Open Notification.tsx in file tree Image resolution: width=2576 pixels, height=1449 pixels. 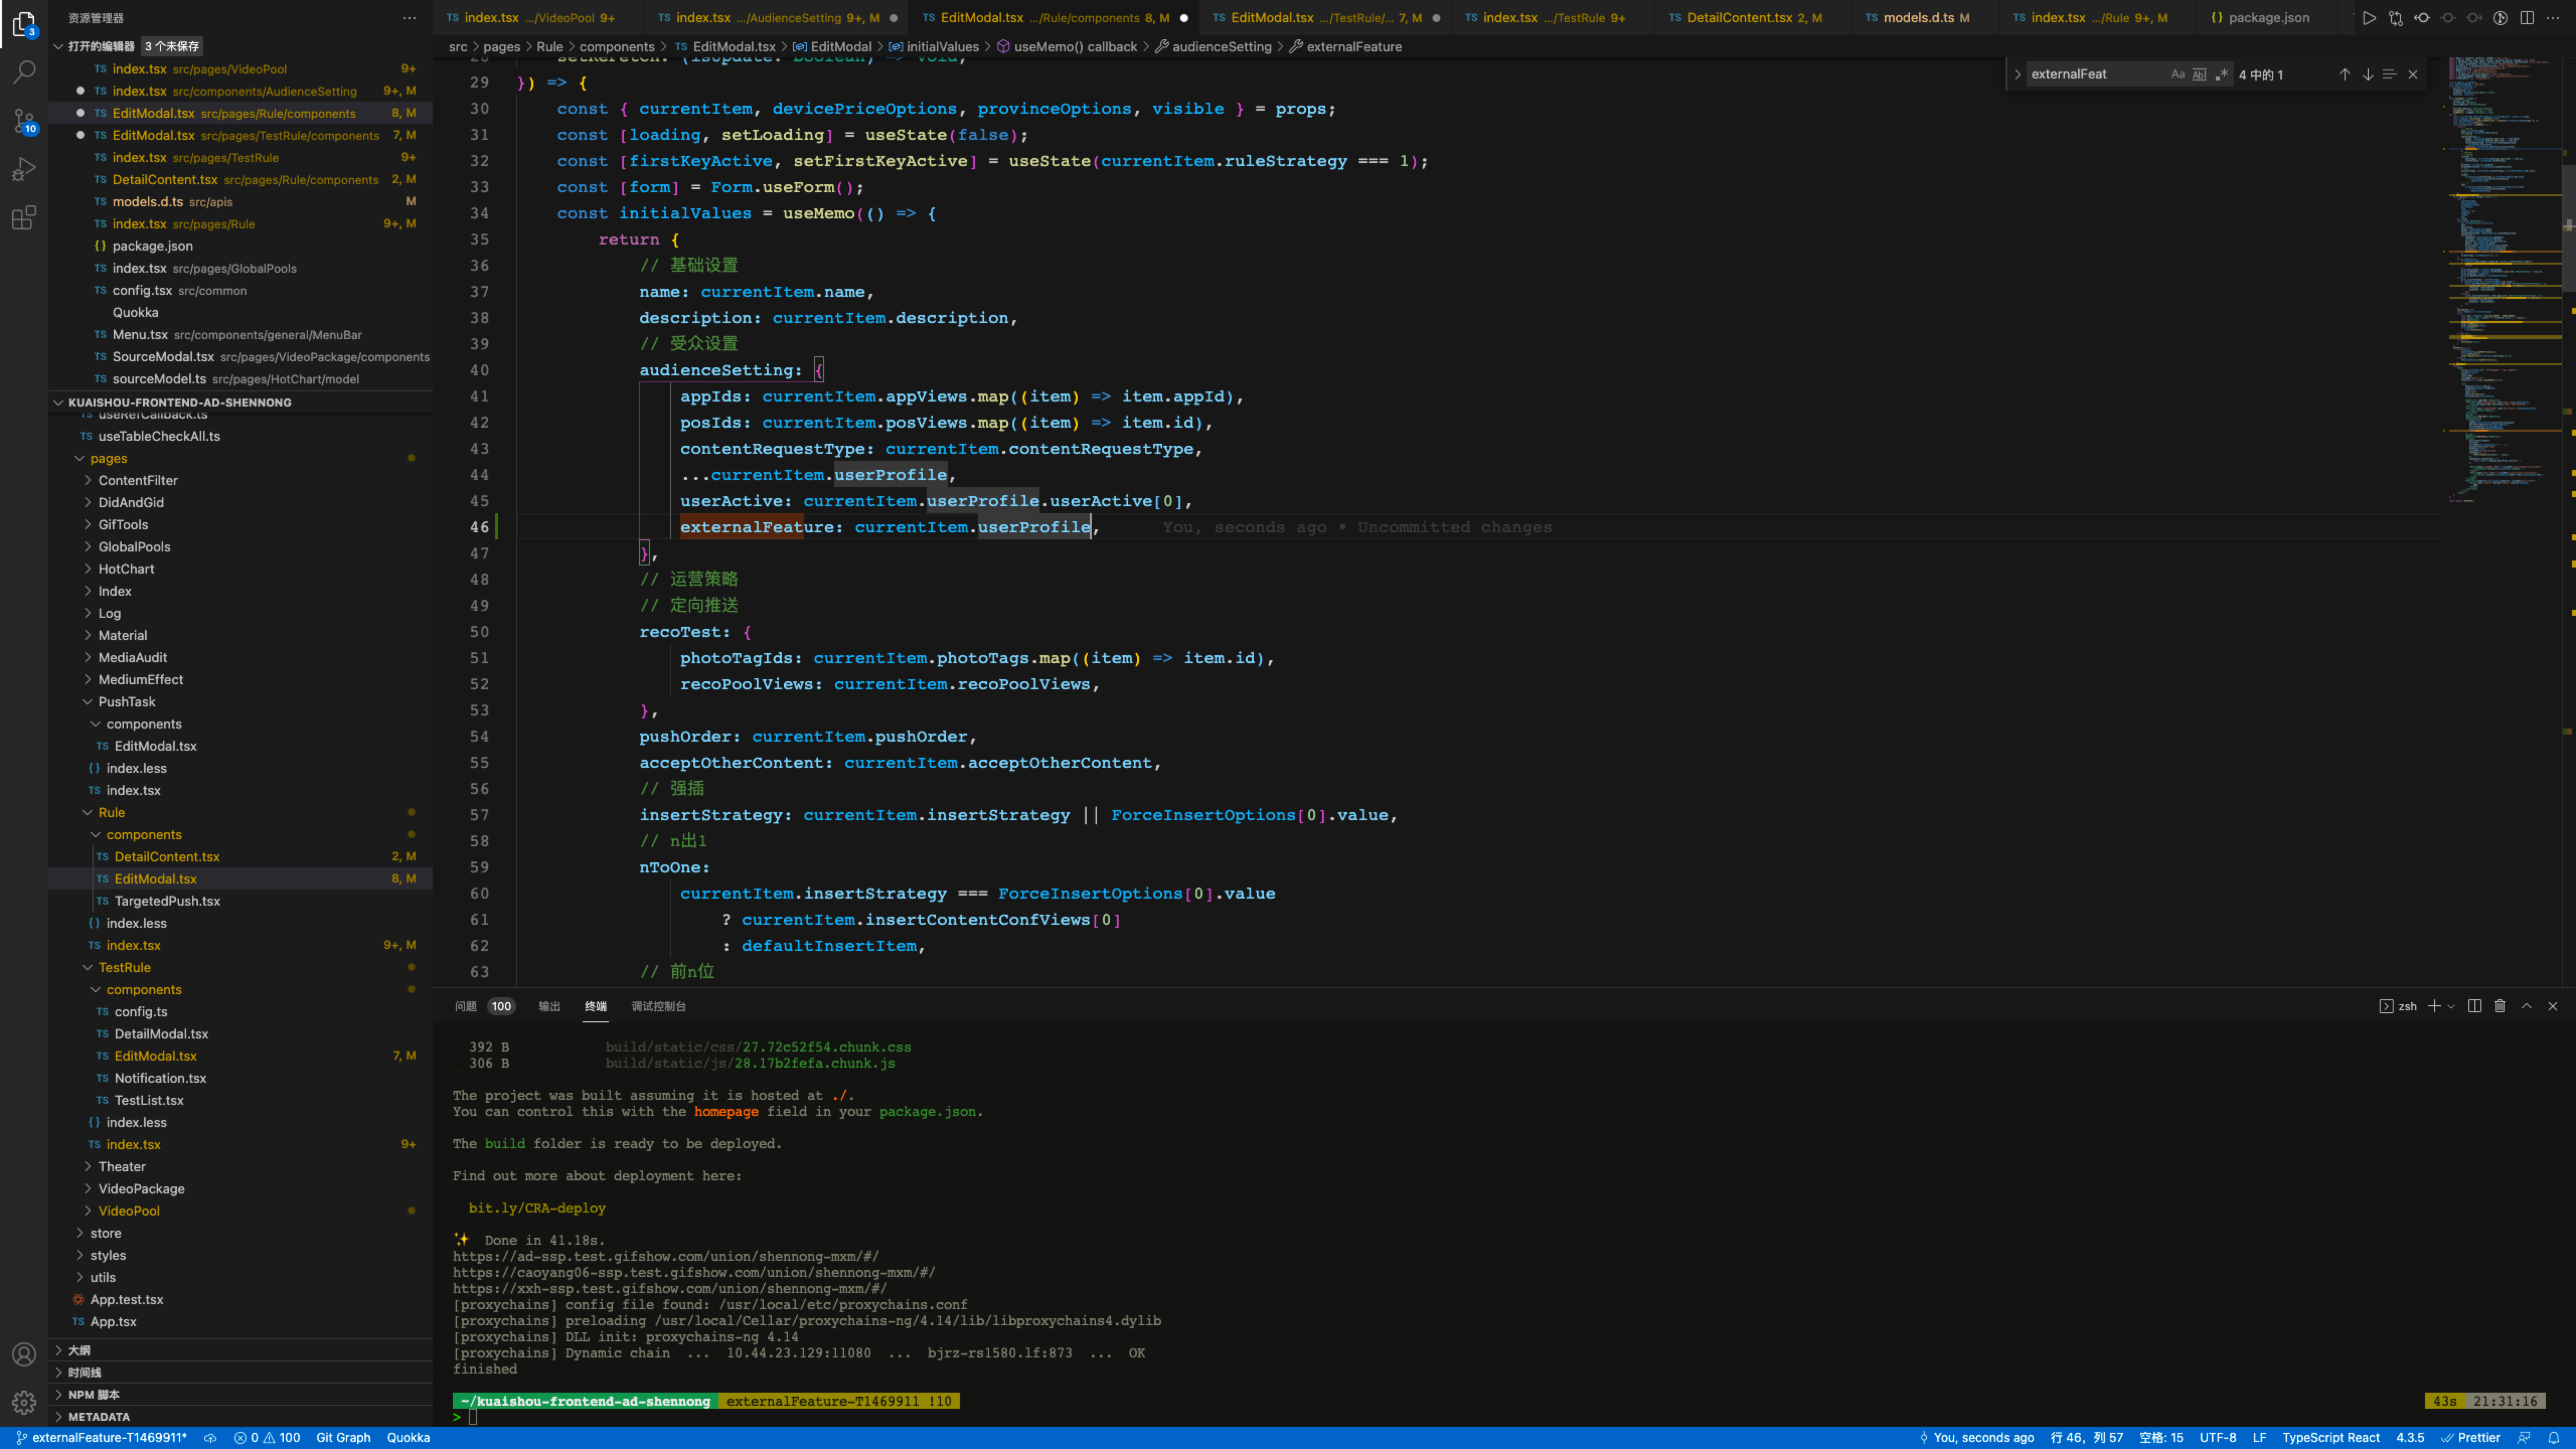coord(160,1078)
